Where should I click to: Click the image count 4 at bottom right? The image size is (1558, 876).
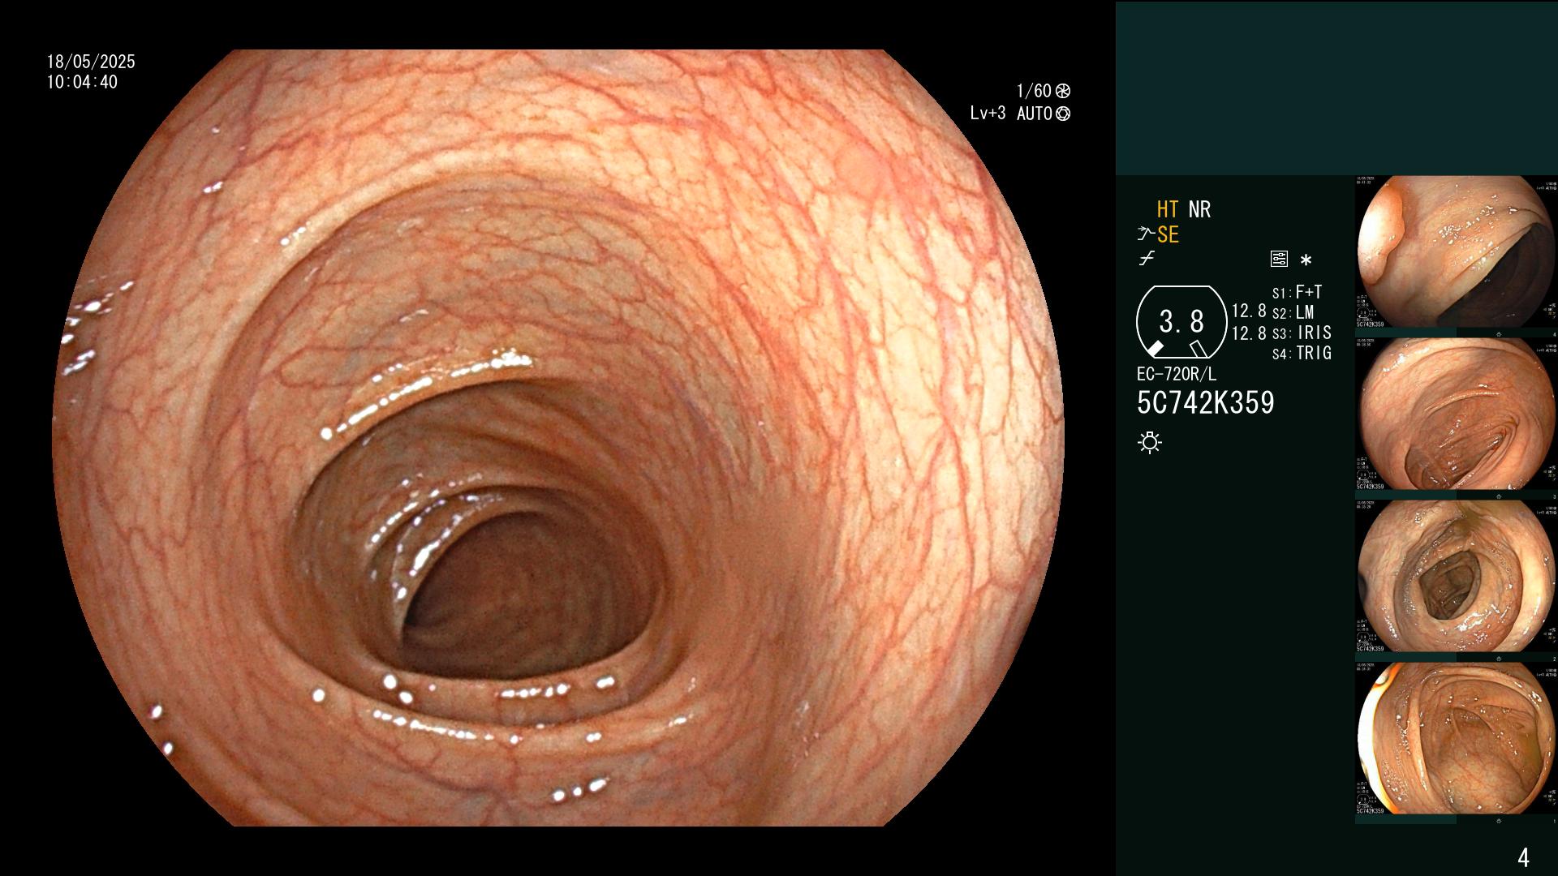[x=1523, y=857]
